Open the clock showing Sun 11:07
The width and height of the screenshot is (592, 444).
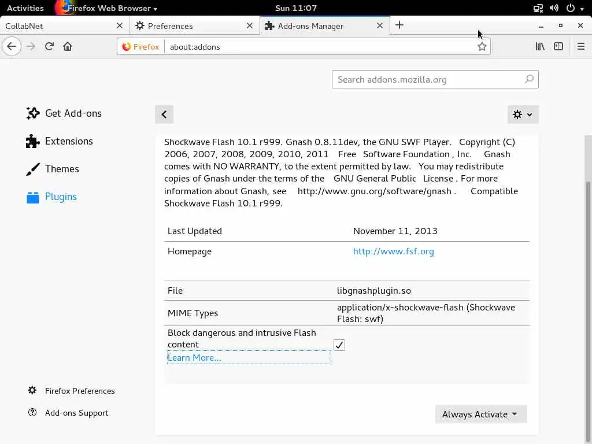pos(296,8)
